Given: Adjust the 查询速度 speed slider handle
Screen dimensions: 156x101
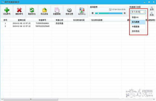Looking at the screenshot, I should (98, 13).
